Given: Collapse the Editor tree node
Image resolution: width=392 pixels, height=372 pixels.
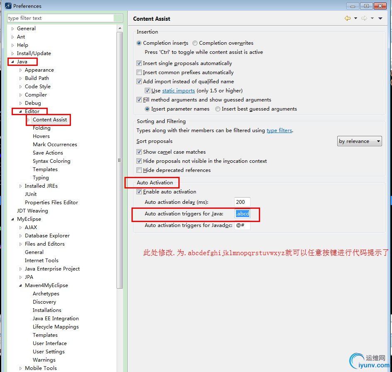Looking at the screenshot, I should [x=20, y=111].
